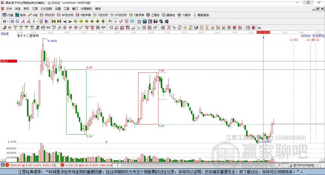Select the percent retracement tool

(x=174, y=28)
